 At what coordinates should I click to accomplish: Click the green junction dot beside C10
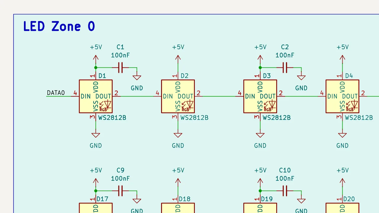[x=260, y=191]
